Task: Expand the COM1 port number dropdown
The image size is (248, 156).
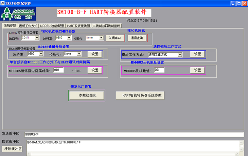Action: (37, 38)
